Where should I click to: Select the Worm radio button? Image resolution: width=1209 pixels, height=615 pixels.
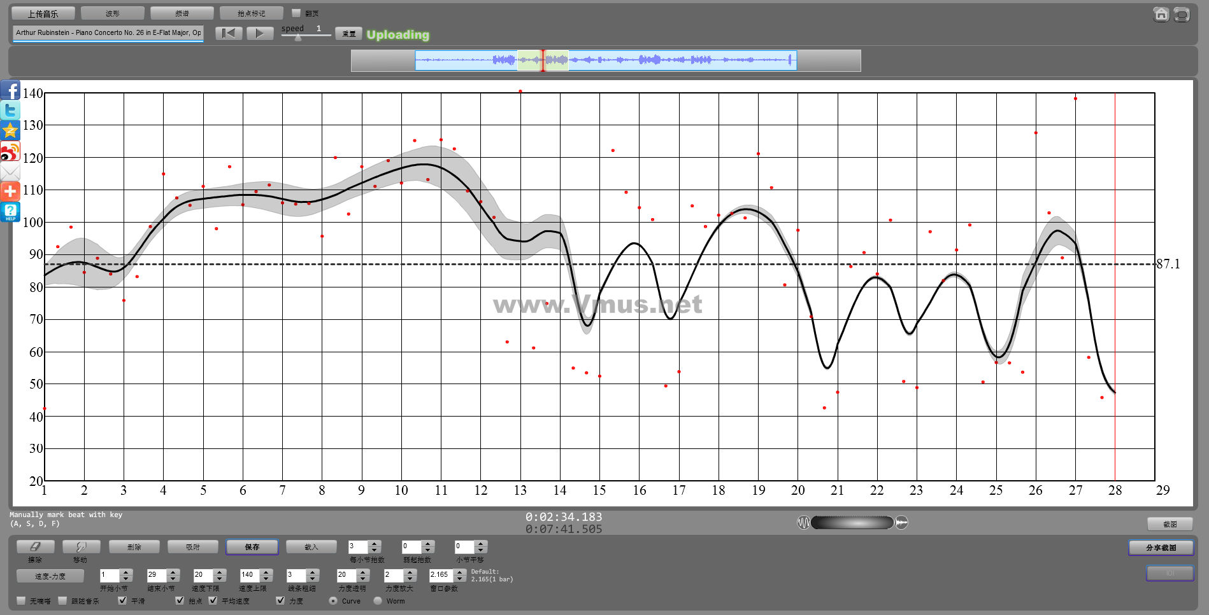(x=378, y=600)
